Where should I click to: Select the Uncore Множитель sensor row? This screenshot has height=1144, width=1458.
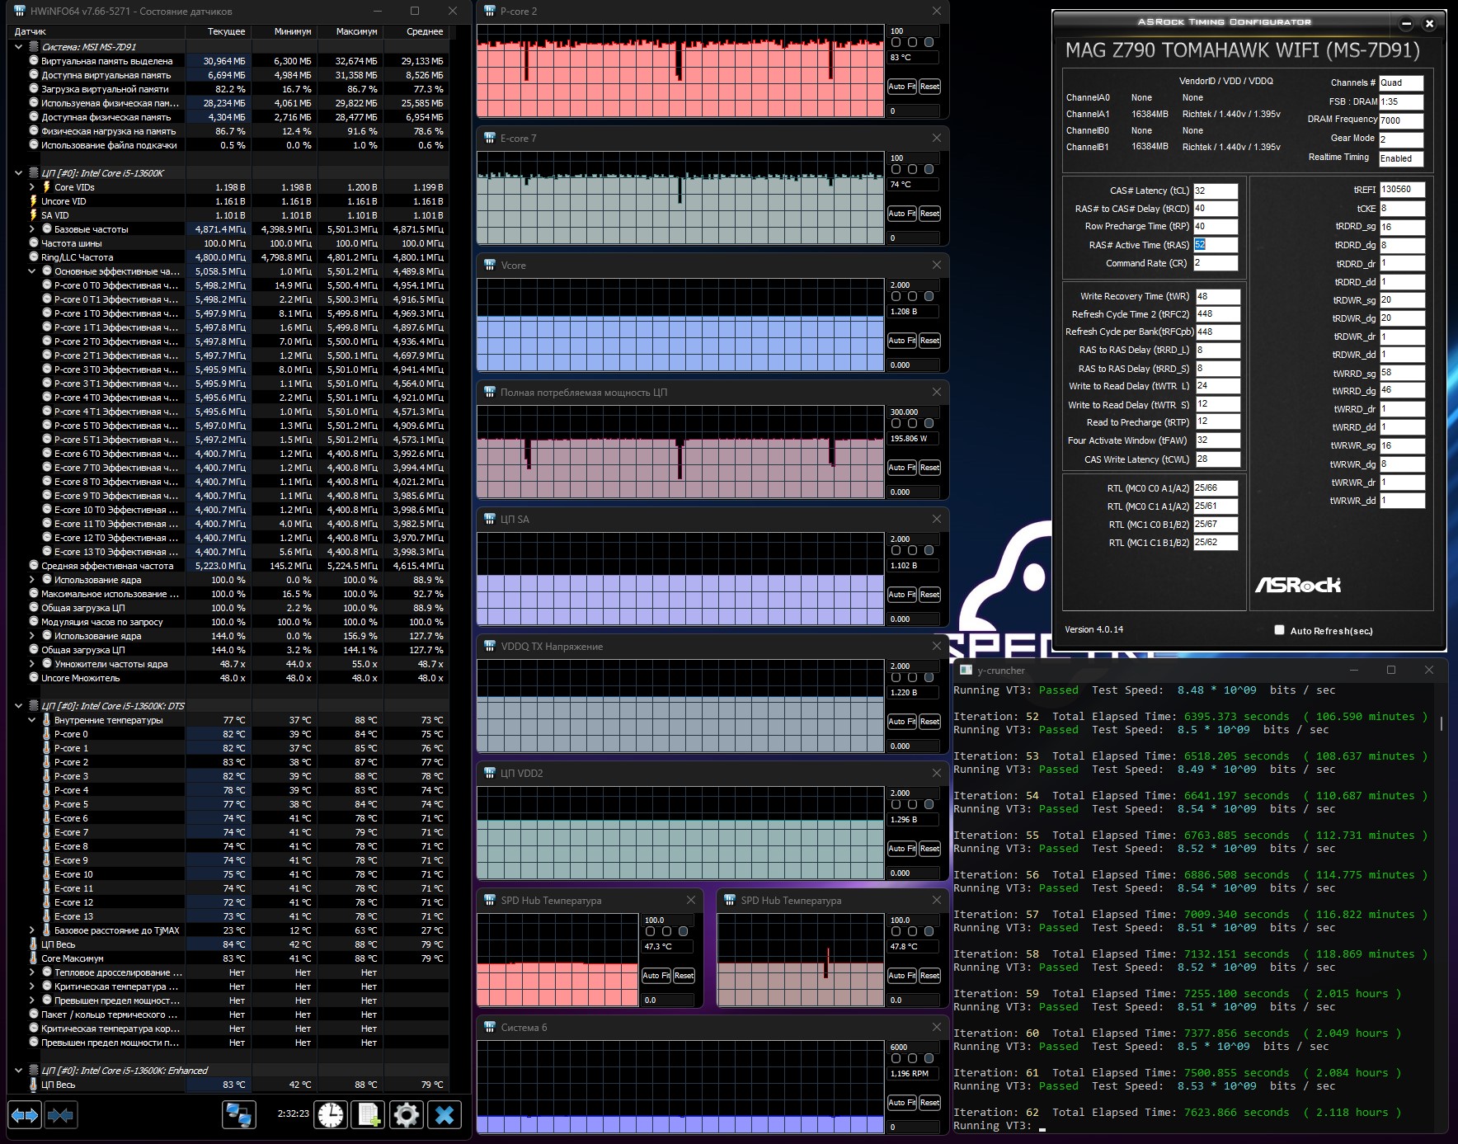tap(229, 678)
